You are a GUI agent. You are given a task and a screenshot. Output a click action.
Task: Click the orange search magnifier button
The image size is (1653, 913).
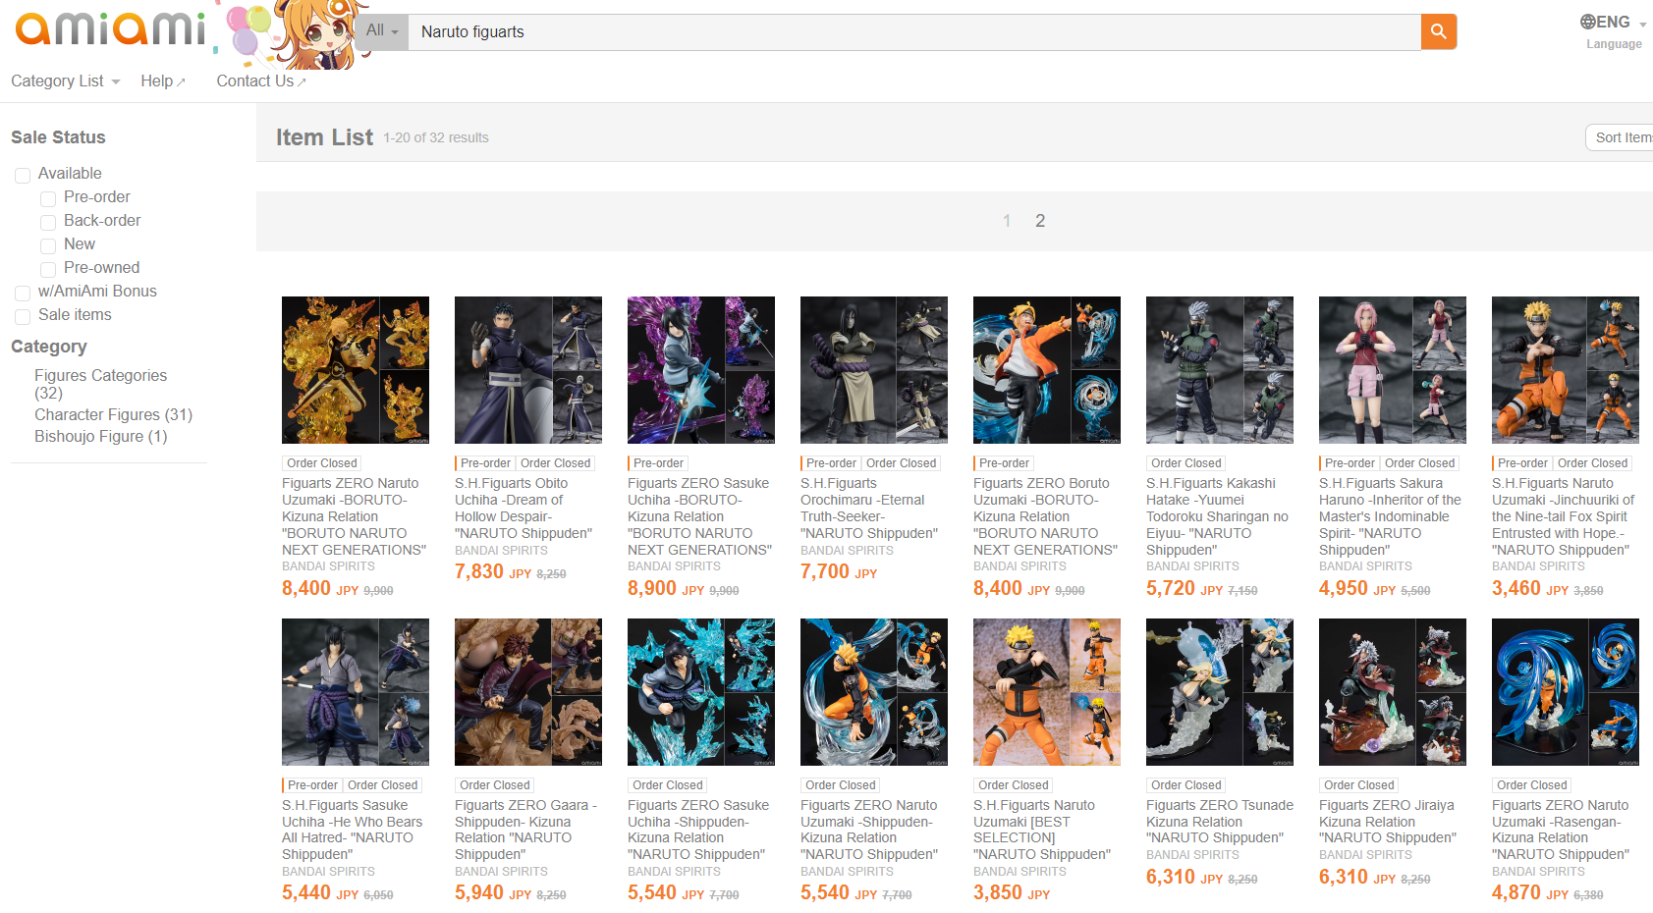tap(1438, 31)
